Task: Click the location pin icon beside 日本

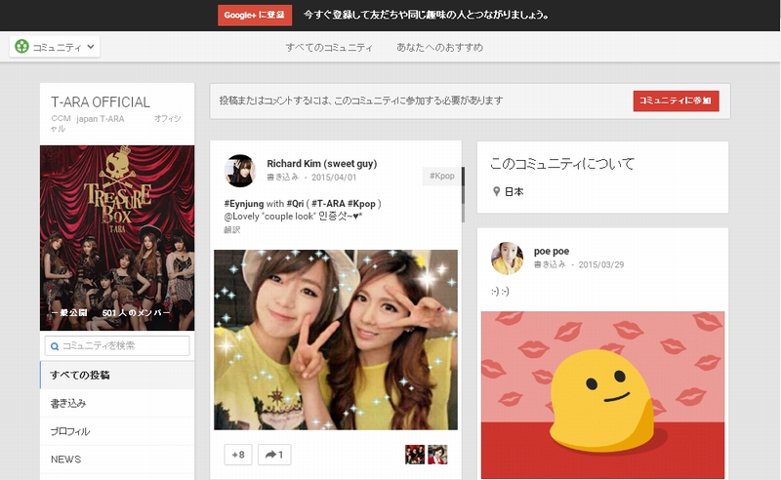Action: click(496, 191)
